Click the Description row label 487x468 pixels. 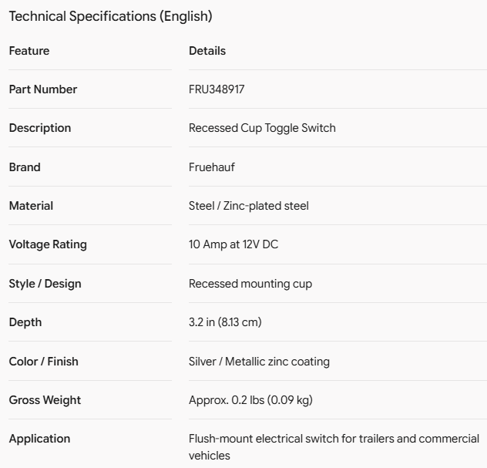tap(40, 128)
